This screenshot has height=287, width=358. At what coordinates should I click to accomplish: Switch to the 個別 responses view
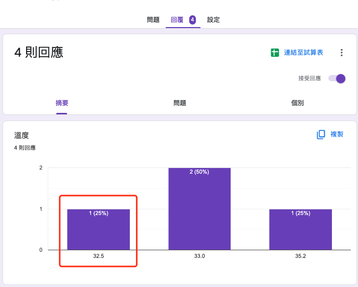click(297, 103)
